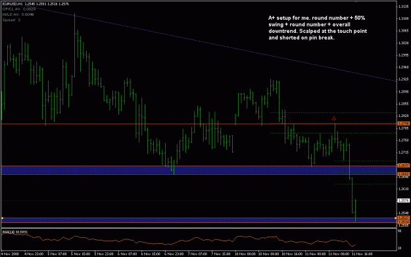411x257 pixels.
Task: Click the '4 Nov 2008' time axis label
Action: point(11,254)
